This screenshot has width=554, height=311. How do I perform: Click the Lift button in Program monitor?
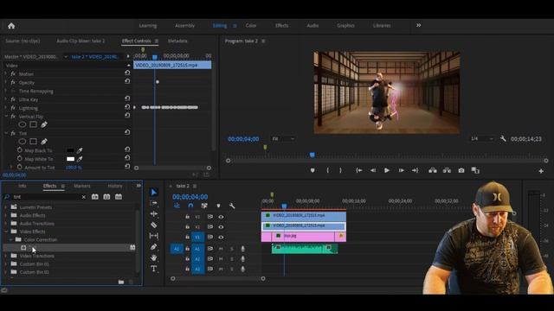pos(433,171)
